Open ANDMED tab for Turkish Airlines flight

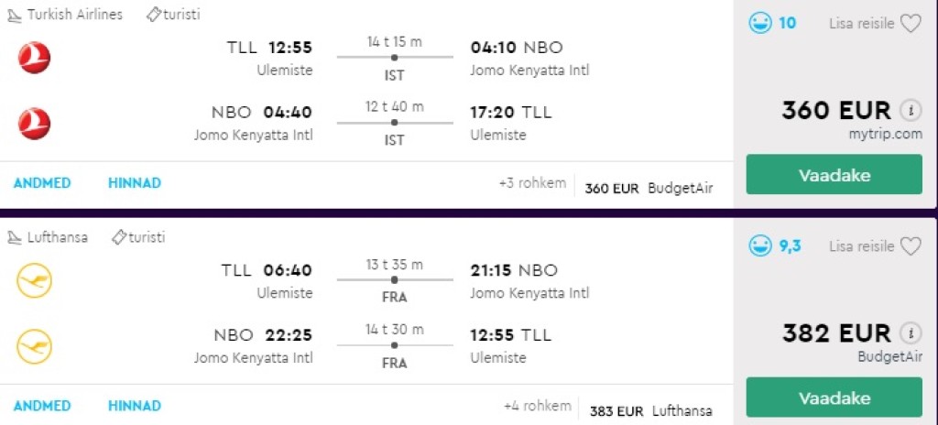pos(41,183)
